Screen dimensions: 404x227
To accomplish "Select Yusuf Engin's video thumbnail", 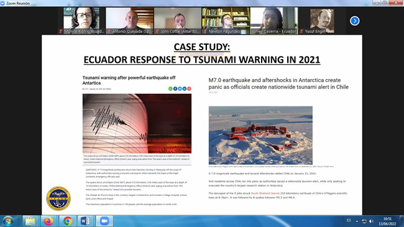I will [x=322, y=21].
